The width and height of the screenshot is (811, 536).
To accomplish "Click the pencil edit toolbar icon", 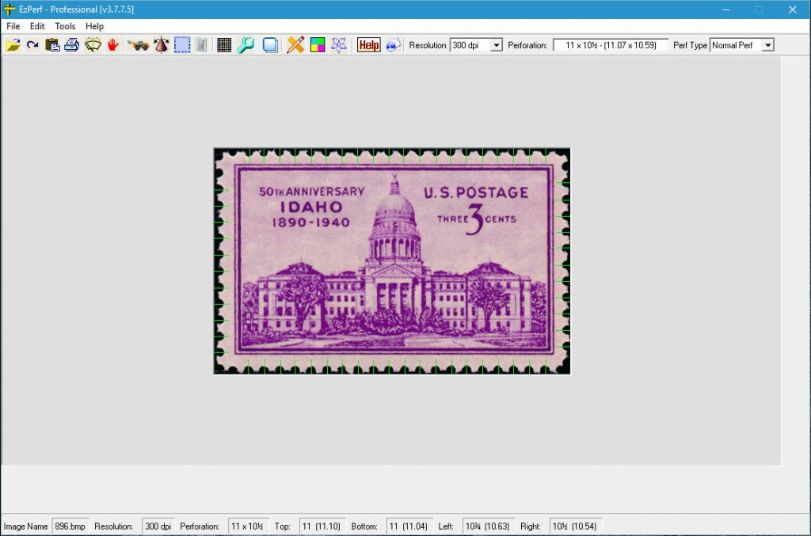I will 295,45.
